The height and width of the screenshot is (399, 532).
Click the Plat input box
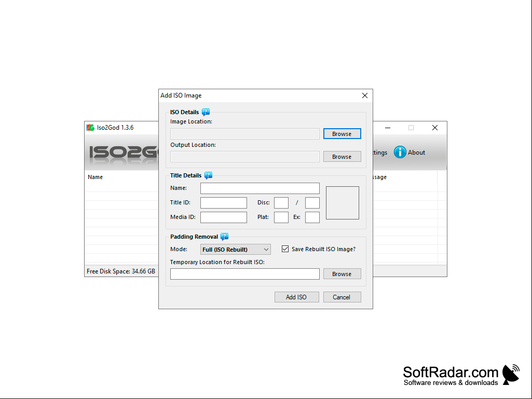click(x=281, y=217)
